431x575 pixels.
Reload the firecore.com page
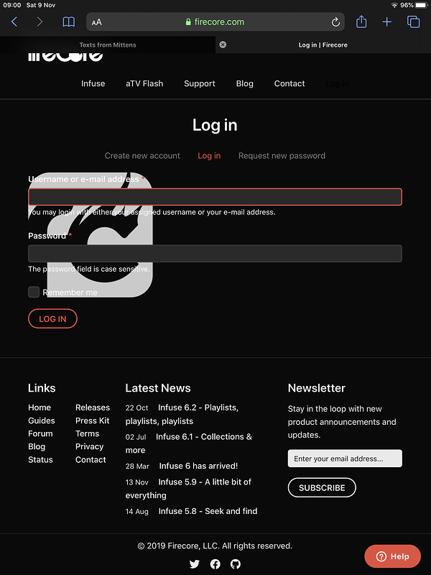(335, 22)
